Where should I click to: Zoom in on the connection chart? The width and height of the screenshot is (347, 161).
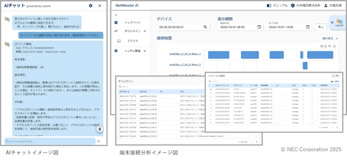coord(322,46)
